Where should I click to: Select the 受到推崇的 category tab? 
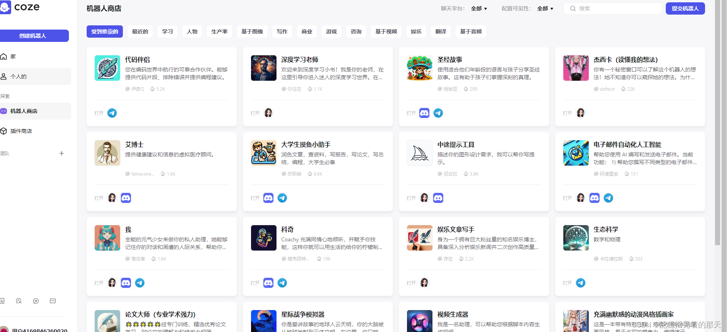[105, 32]
